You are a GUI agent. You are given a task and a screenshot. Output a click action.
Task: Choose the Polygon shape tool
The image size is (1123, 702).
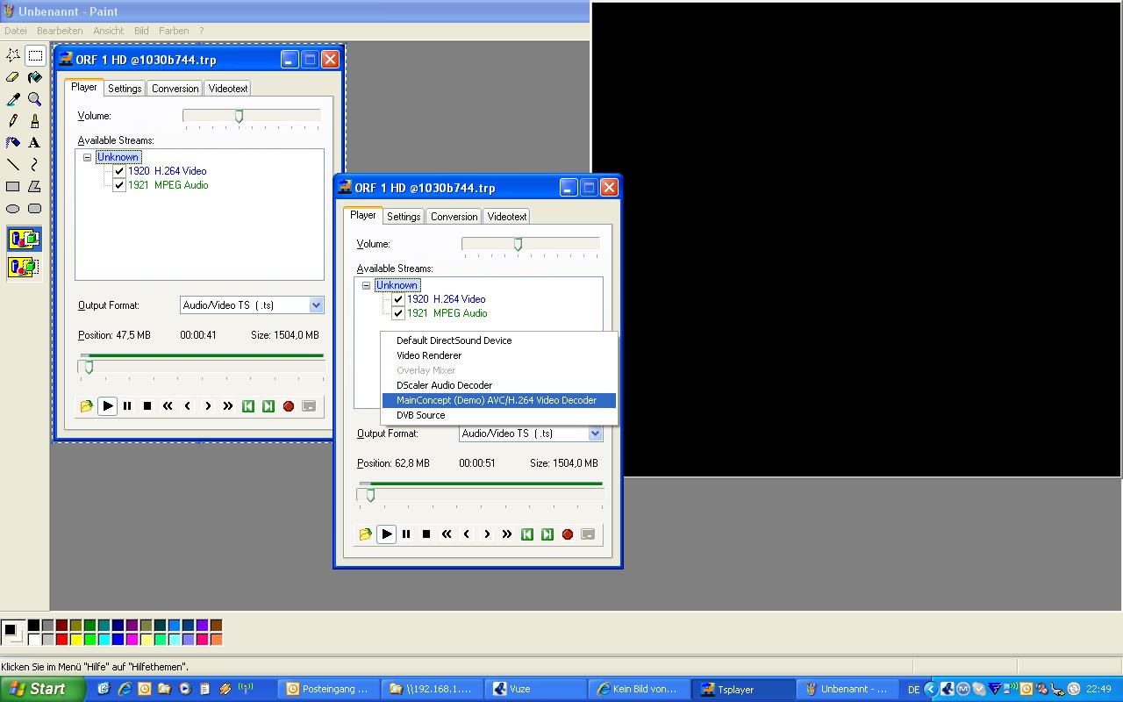tap(35, 186)
